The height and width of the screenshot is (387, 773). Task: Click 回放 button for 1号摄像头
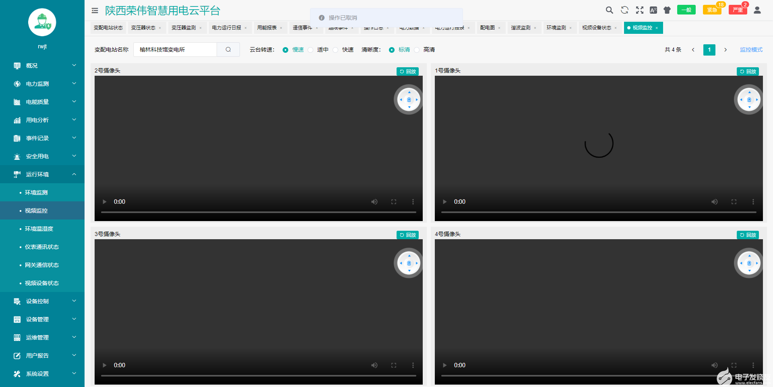tap(748, 71)
